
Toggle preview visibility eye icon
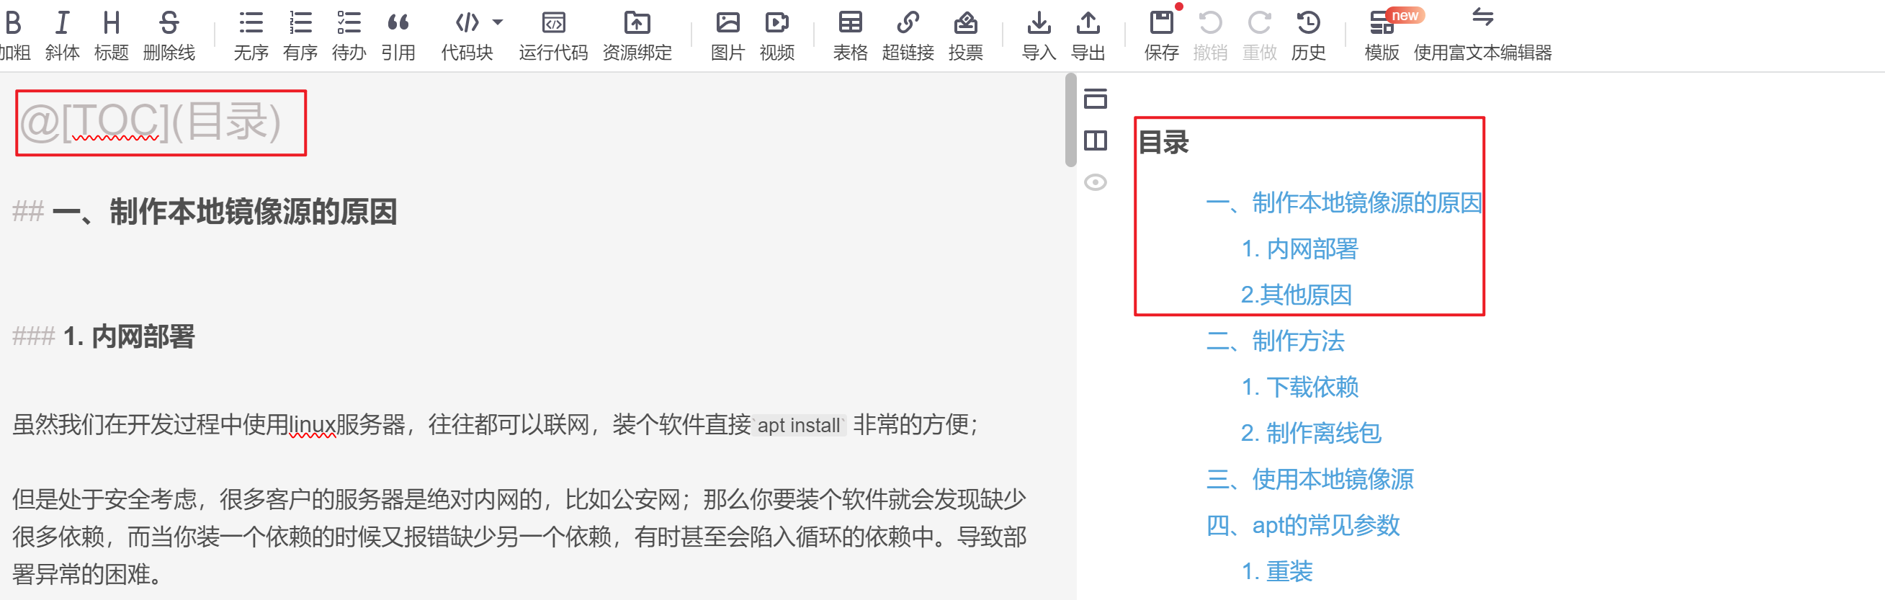(x=1096, y=182)
